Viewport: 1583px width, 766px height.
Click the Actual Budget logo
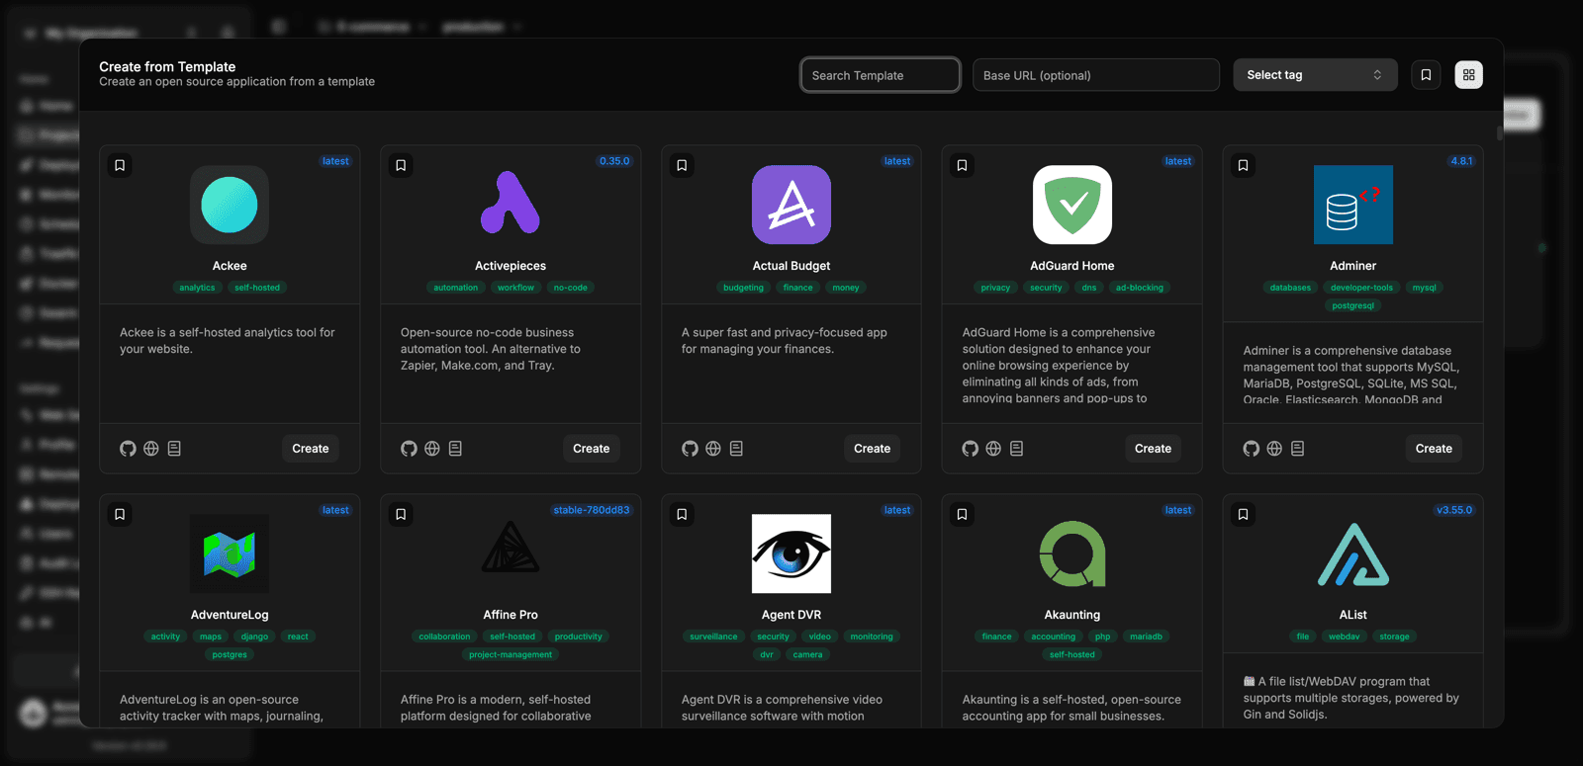click(791, 205)
